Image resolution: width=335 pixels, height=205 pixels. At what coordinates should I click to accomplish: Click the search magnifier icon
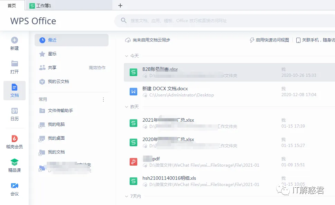click(124, 20)
